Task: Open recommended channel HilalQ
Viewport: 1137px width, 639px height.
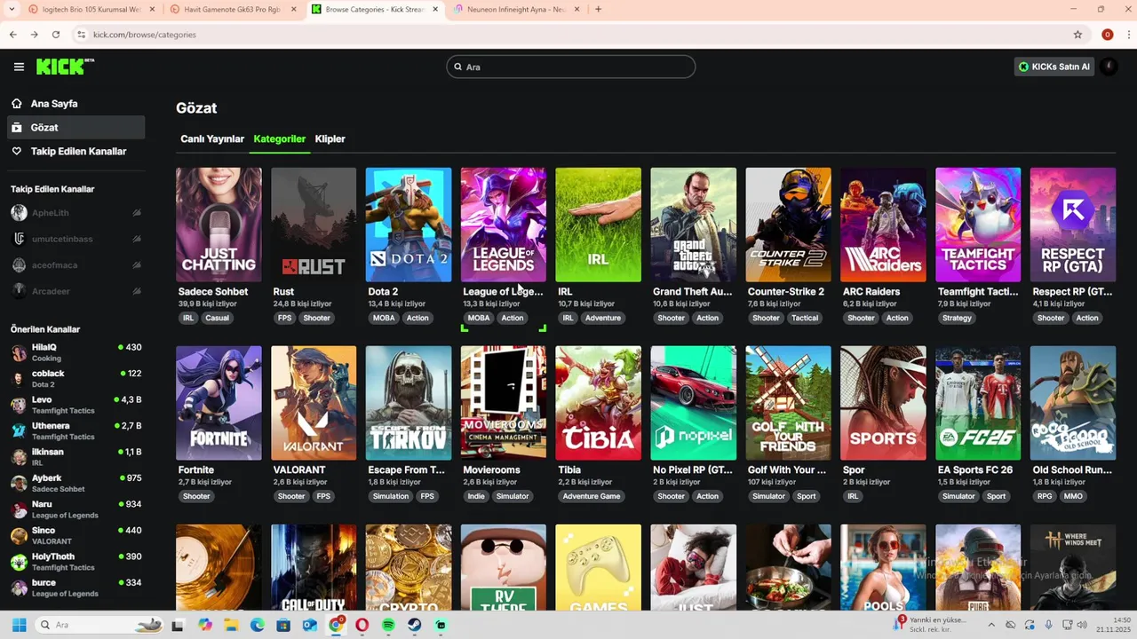Action: [x=76, y=352]
